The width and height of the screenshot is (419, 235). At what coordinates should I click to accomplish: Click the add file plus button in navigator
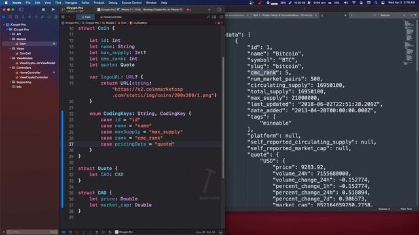pyautogui.click(x=3, y=232)
